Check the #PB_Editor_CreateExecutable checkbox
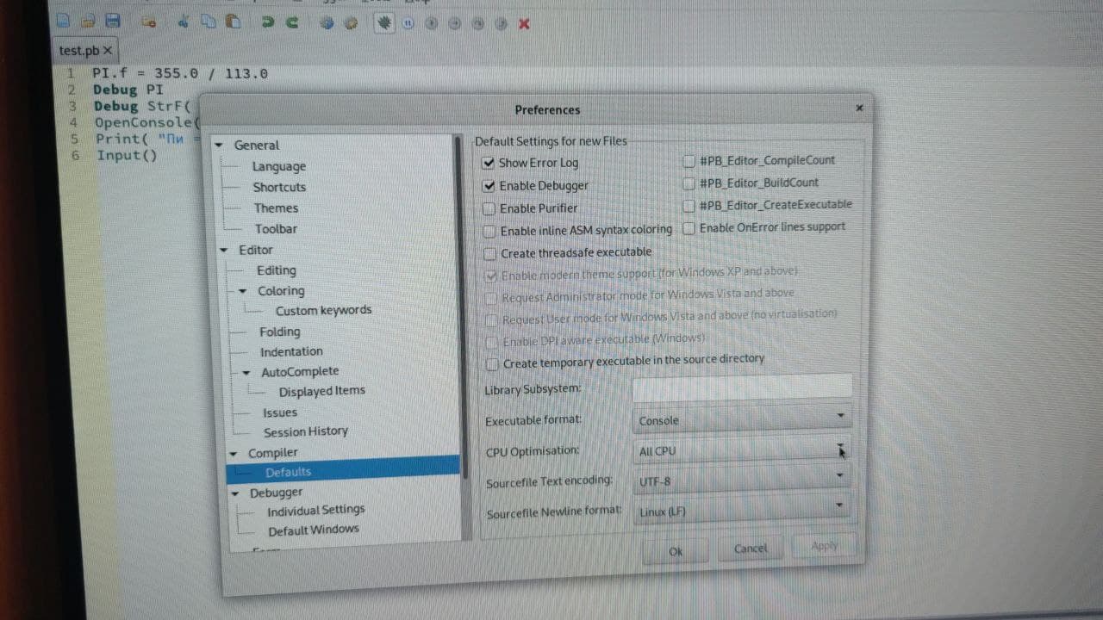 (689, 206)
